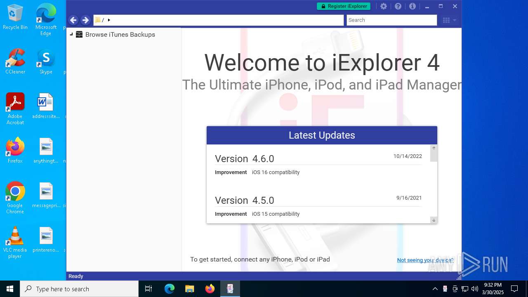Open Recycle Bin desktop icon

click(15, 17)
